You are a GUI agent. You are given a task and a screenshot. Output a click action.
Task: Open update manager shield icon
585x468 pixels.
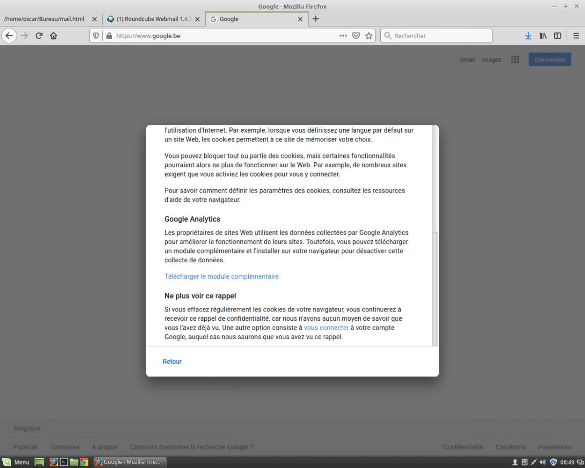coord(553,462)
